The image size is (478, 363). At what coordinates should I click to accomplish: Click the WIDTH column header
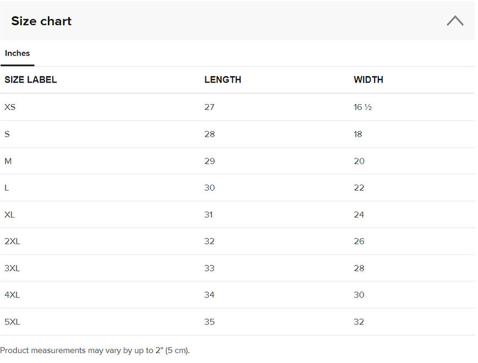[368, 80]
